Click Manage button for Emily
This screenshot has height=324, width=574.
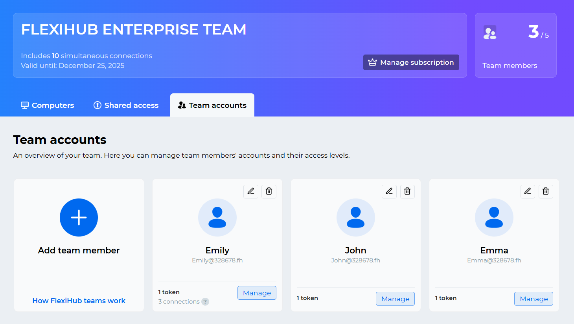257,293
